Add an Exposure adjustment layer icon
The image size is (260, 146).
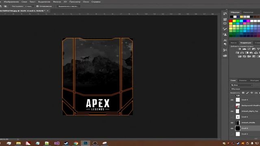point(253,49)
